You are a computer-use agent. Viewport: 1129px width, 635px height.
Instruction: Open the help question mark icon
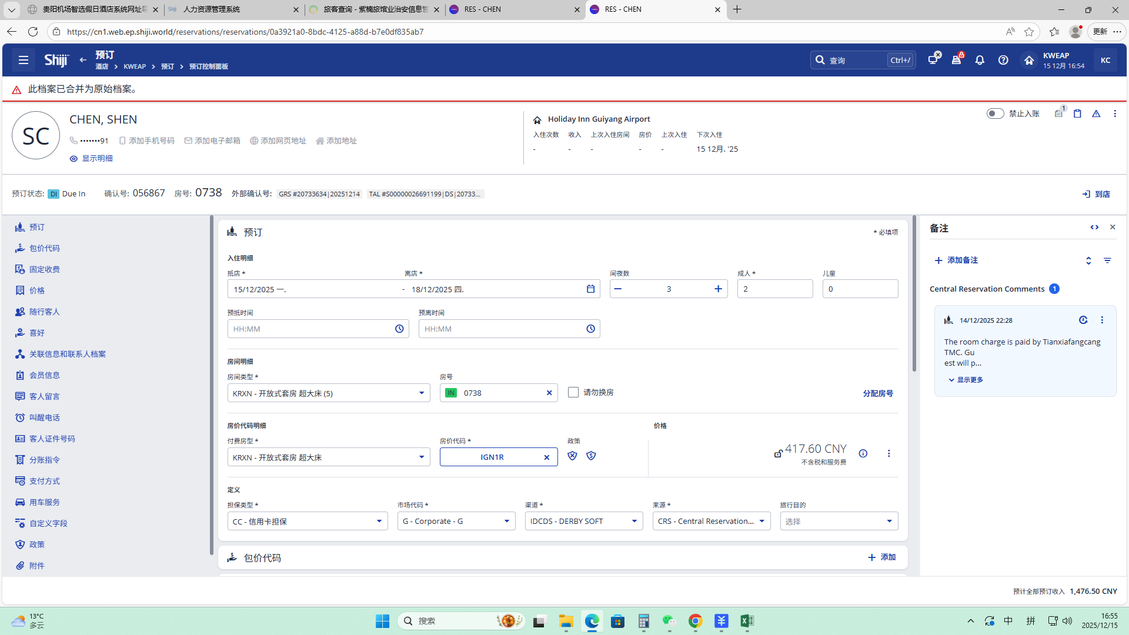click(1003, 60)
